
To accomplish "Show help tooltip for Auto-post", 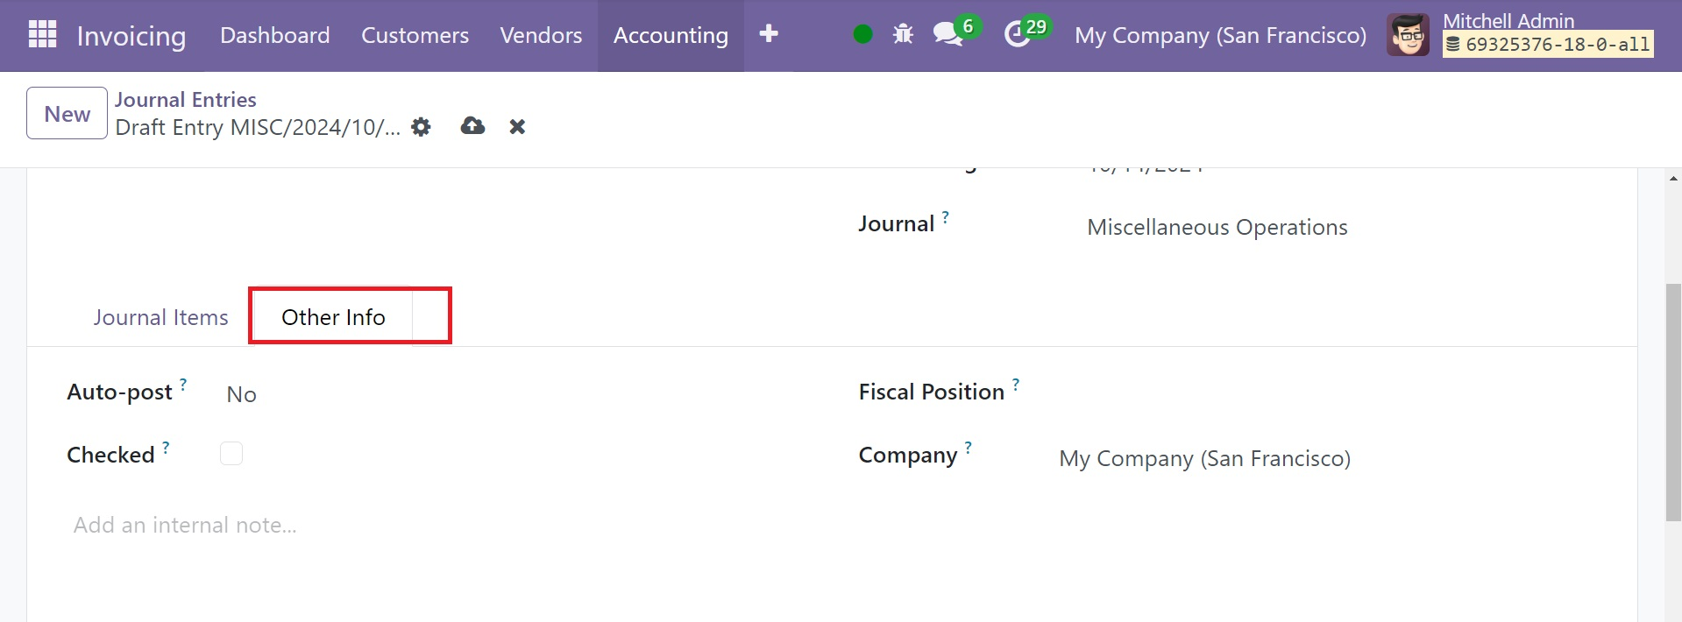I will [183, 384].
